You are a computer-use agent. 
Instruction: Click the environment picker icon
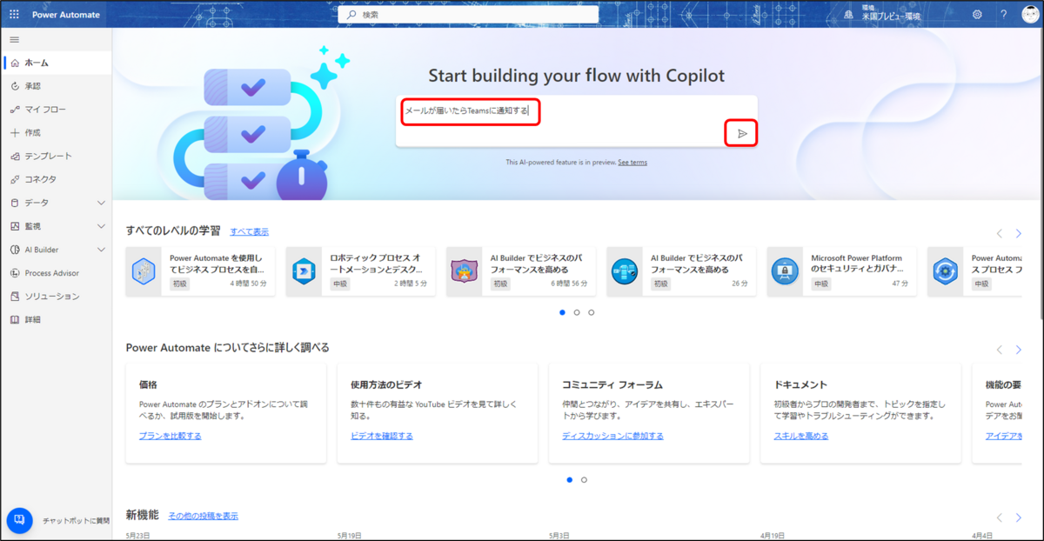(x=848, y=15)
